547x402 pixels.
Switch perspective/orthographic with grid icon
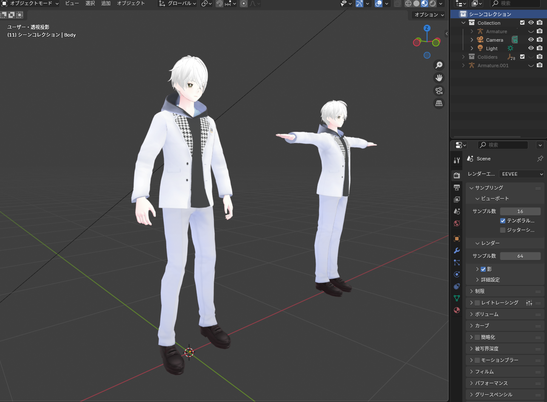point(439,103)
